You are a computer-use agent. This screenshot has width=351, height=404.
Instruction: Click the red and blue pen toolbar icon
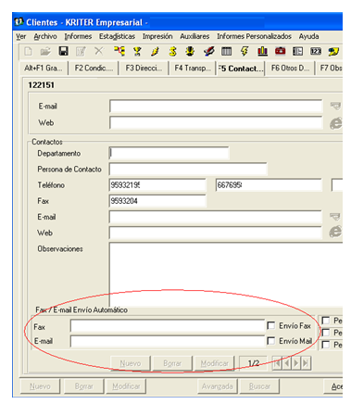208,51
